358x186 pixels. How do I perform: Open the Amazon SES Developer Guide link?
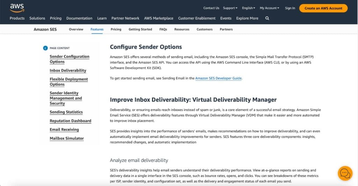pos(218,78)
